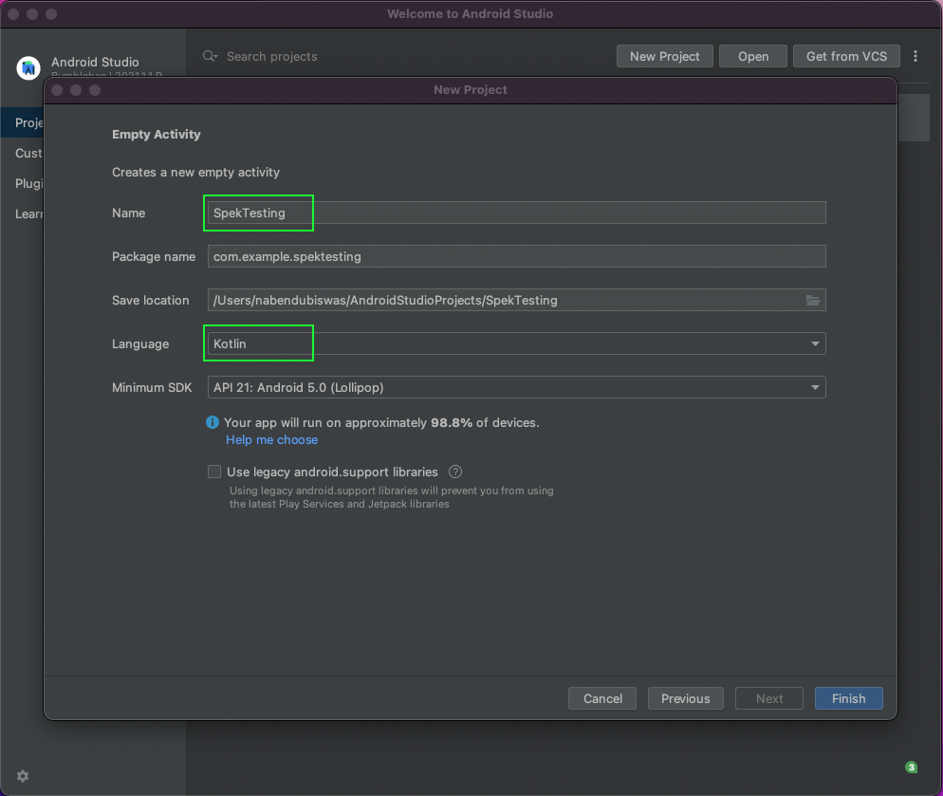Image resolution: width=943 pixels, height=796 pixels.
Task: Click Get from VCS button
Action: tap(846, 56)
